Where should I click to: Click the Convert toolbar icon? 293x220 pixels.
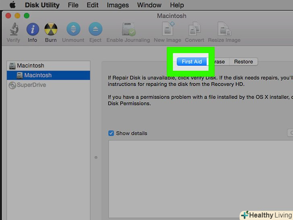point(194,29)
